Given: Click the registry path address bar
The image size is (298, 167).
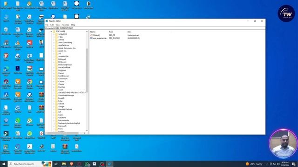Looking at the screenshot, I should pyautogui.click(x=155, y=28).
